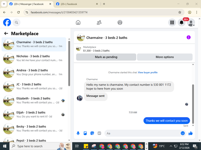This screenshot has height=150, width=201.
Task: Open the weather 19°C widget
Action: 159,146
